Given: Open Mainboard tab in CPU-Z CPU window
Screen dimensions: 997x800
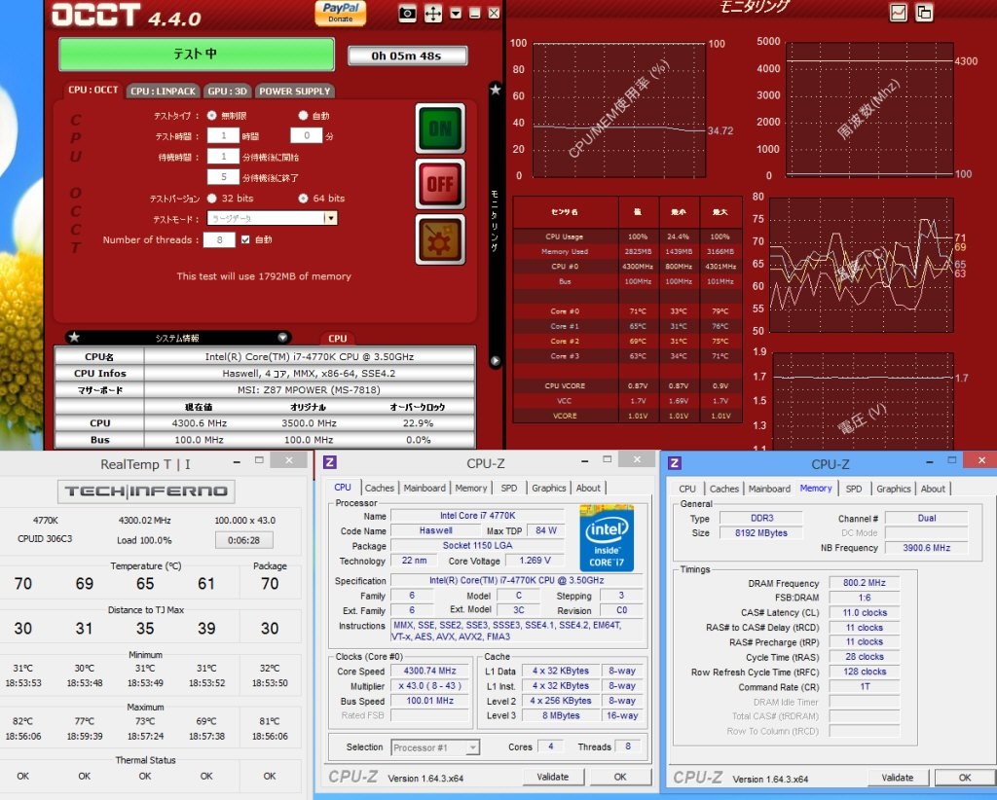Looking at the screenshot, I should point(425,488).
